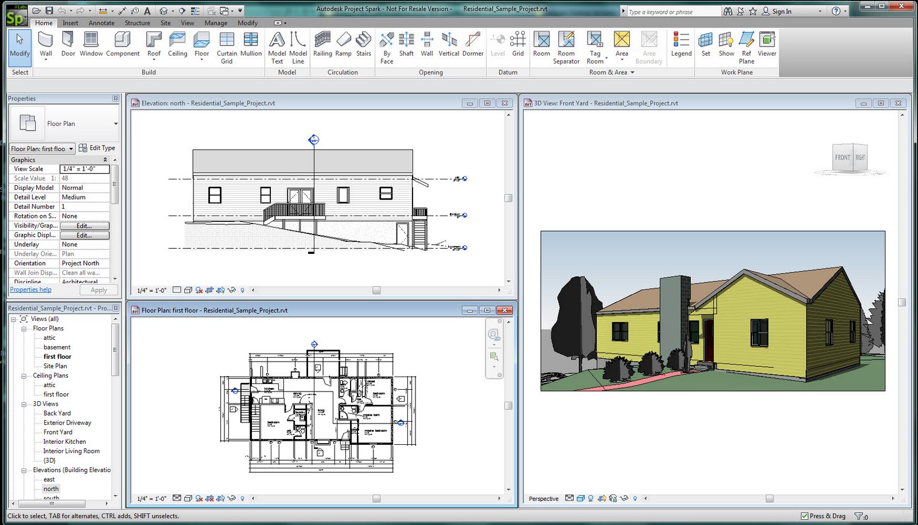
Task: Collapse the Floor Plans tree node
Action: click(x=24, y=328)
